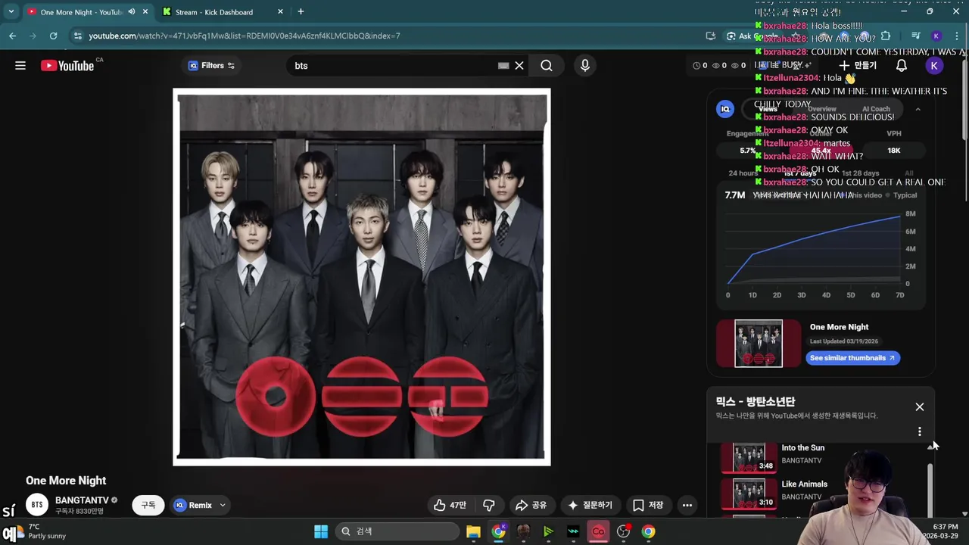Image resolution: width=969 pixels, height=545 pixels.
Task: Share the video with 공유 button
Action: coord(531,505)
